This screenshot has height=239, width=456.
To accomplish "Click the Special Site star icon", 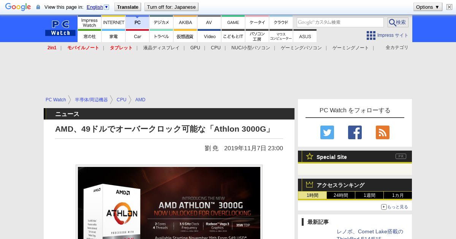I will tap(310, 156).
